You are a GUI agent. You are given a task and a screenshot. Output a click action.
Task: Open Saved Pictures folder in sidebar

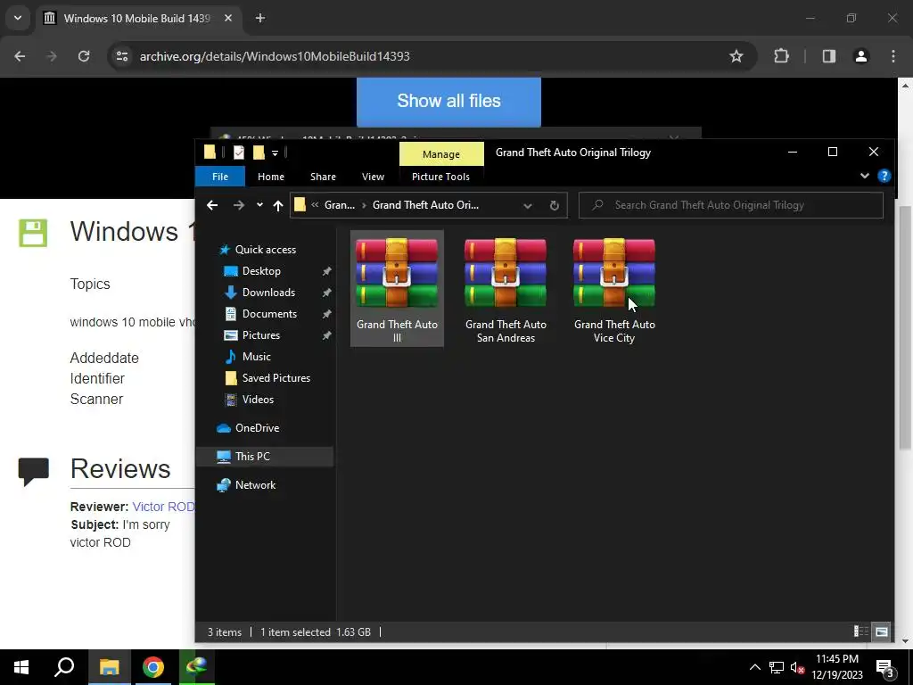coord(276,378)
